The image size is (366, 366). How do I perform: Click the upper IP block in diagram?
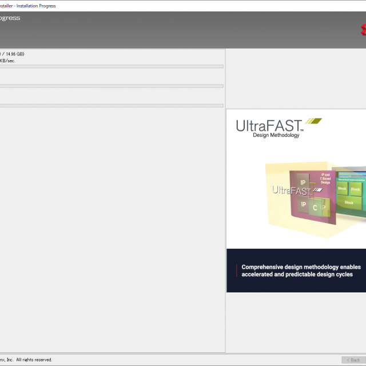(303, 183)
